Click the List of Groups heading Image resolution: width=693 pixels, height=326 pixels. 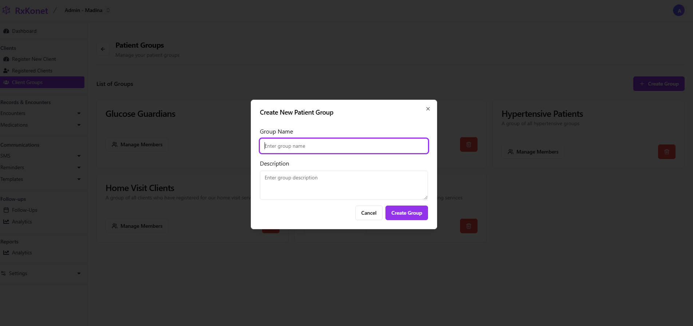(x=115, y=84)
